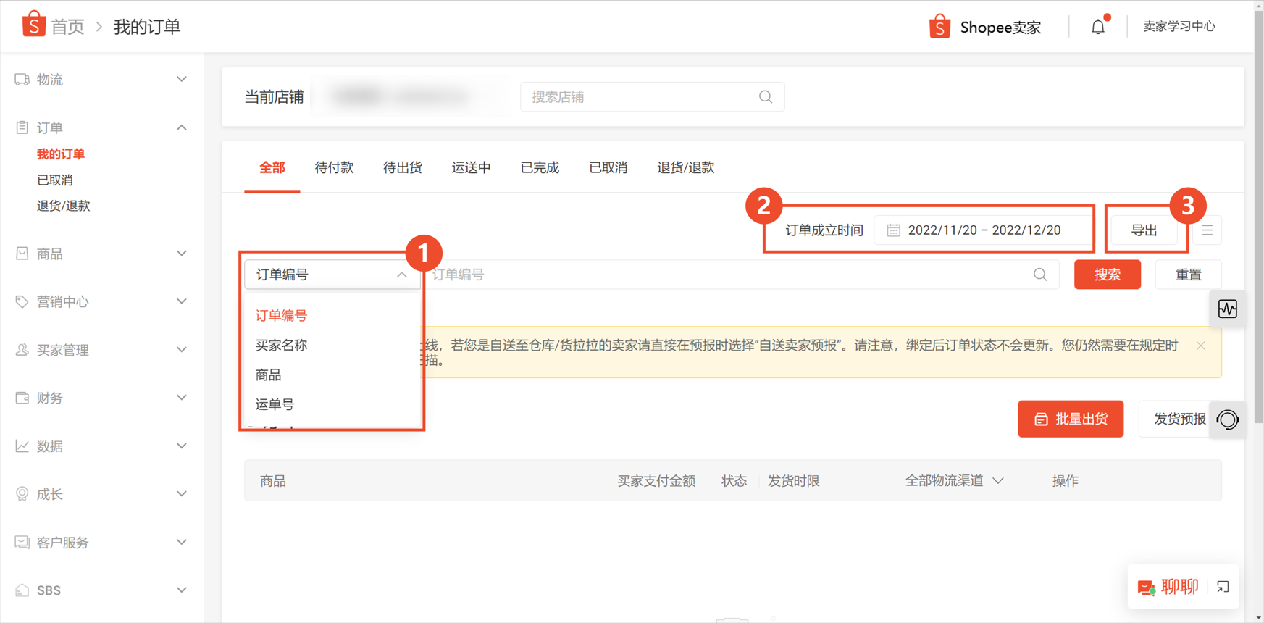Expand the 物流 sidebar section

182,79
